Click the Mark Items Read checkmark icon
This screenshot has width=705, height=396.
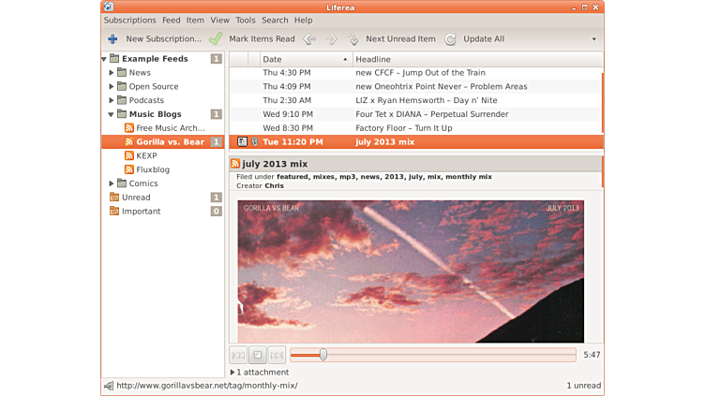[x=216, y=39]
